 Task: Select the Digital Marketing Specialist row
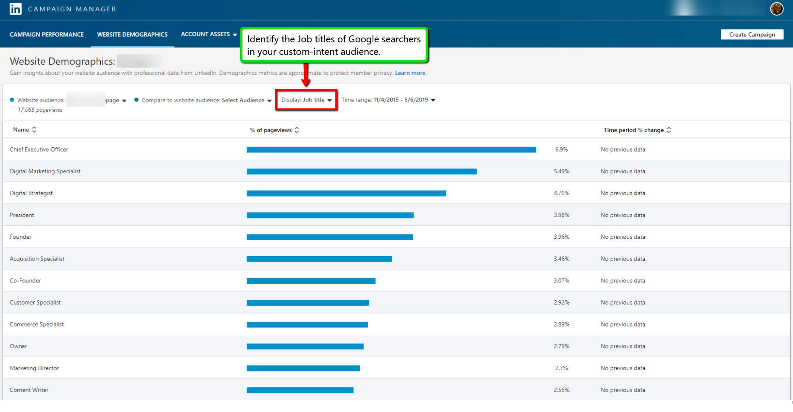coord(45,171)
